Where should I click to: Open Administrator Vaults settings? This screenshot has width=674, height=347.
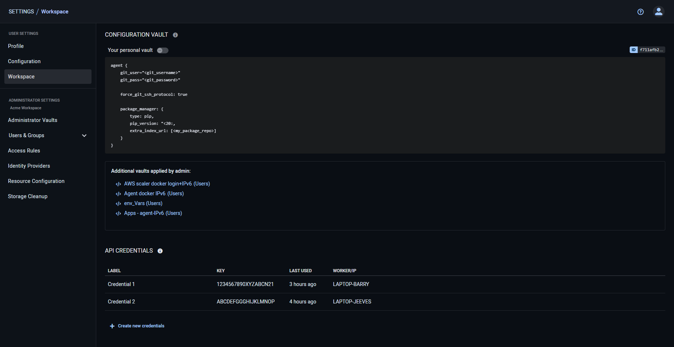[32, 120]
